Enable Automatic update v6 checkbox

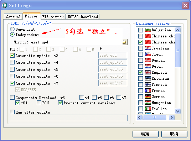(x=12, y=76)
